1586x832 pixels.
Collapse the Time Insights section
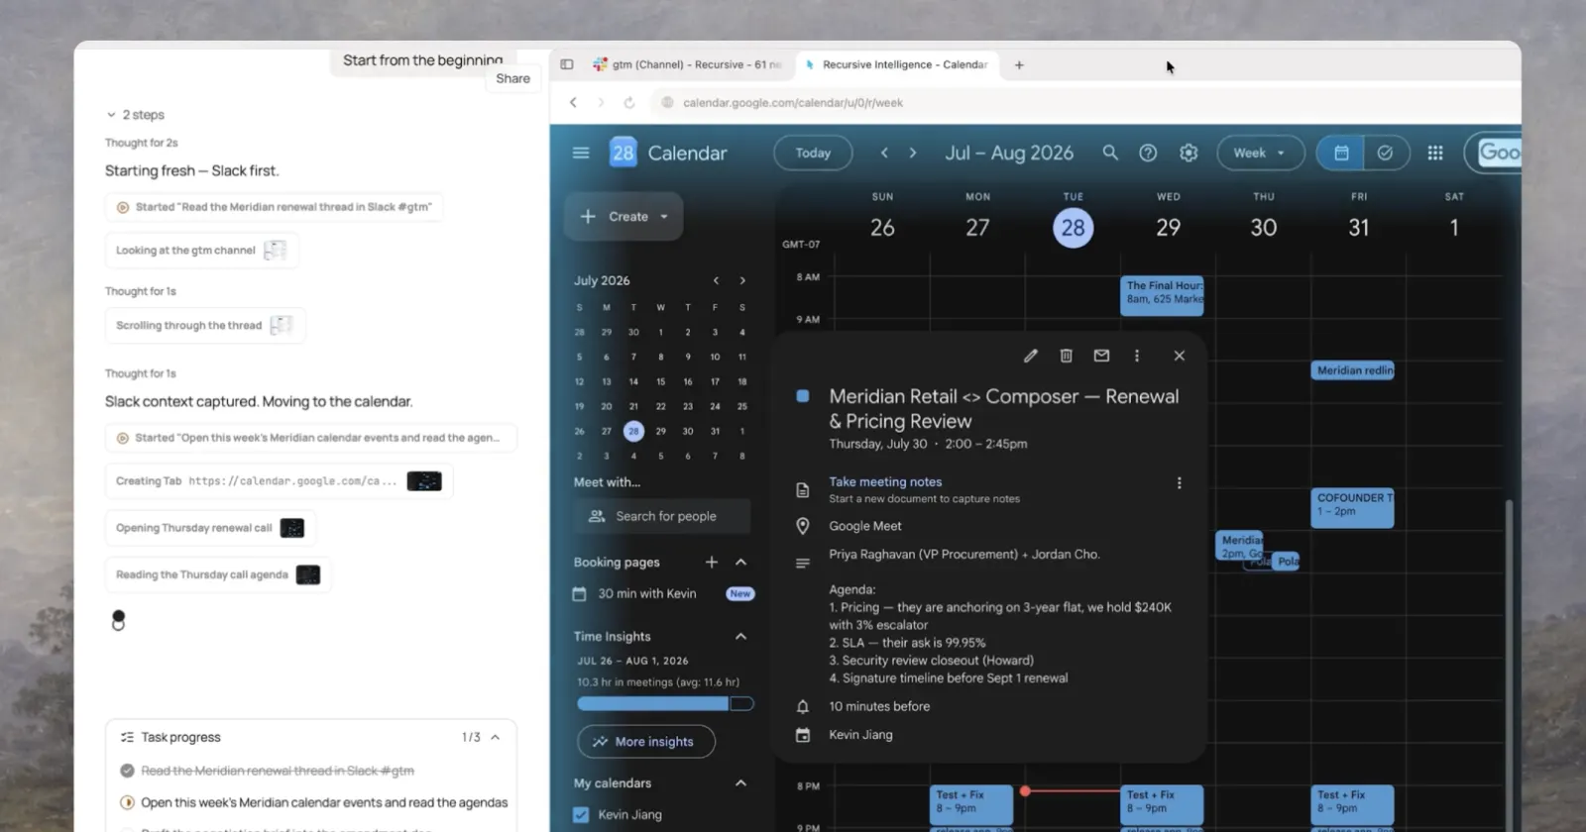click(x=740, y=636)
